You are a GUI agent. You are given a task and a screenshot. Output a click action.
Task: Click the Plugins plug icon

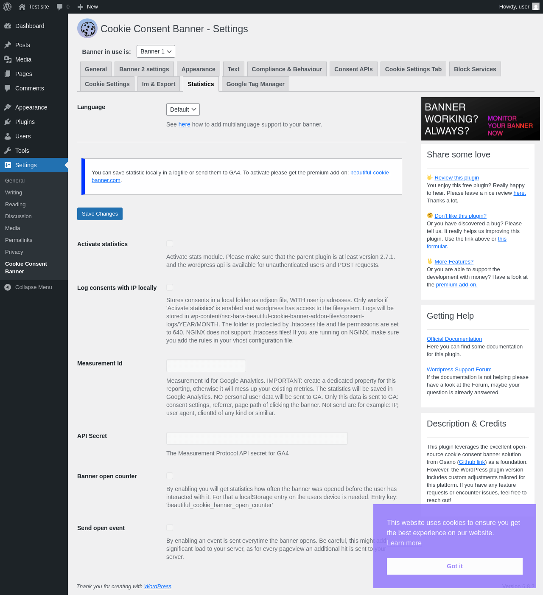click(8, 122)
